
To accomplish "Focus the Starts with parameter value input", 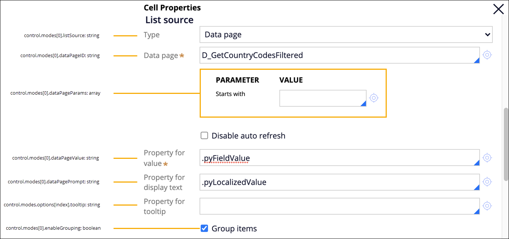I will click(x=320, y=98).
